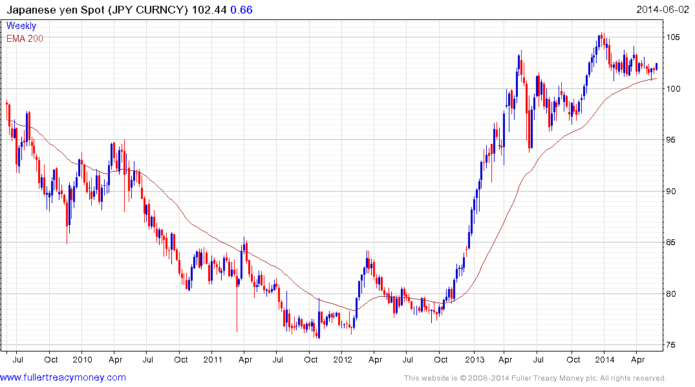This screenshot has width=695, height=387.
Task: Click the blue change value 0.66
Action: [242, 10]
